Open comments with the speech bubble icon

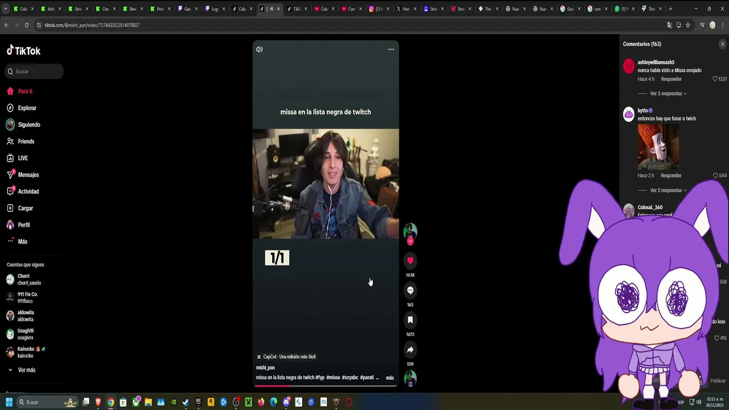410,290
